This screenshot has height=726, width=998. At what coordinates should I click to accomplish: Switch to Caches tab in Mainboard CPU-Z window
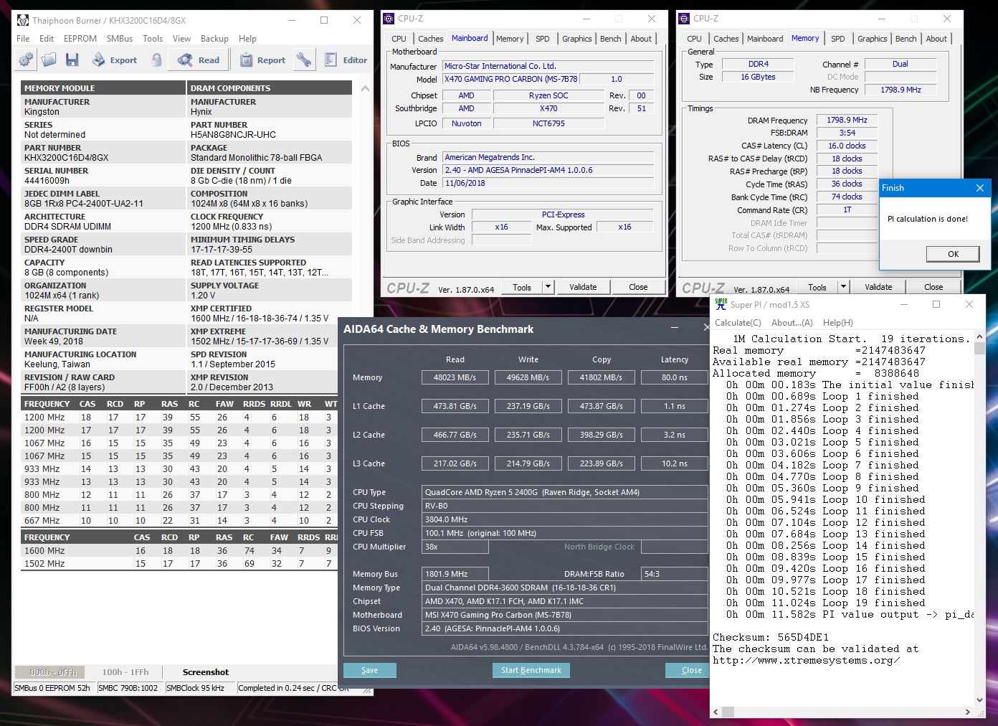[431, 39]
